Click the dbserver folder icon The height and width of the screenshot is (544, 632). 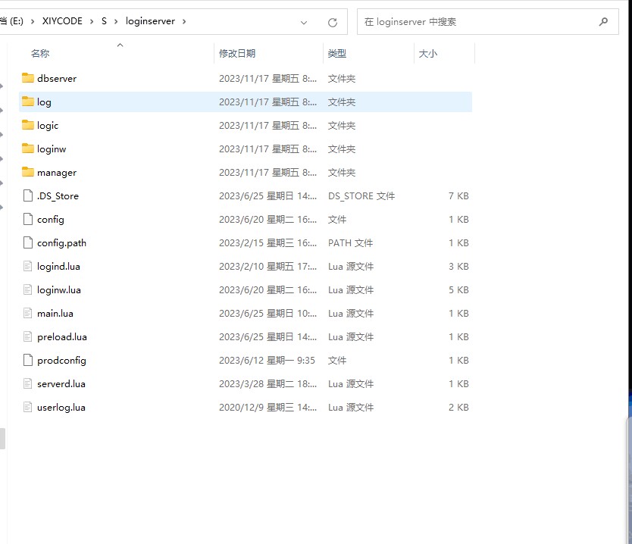pyautogui.click(x=28, y=78)
